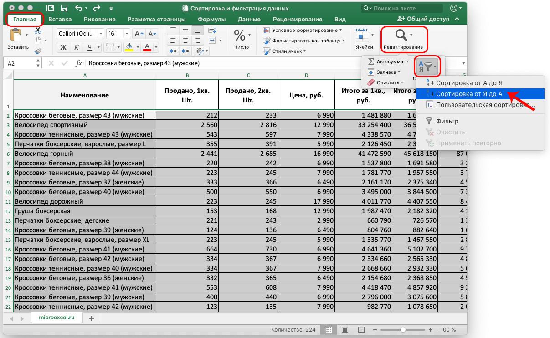Click the yellow fill color bucket
The width and height of the screenshot is (550, 338).
click(x=129, y=47)
